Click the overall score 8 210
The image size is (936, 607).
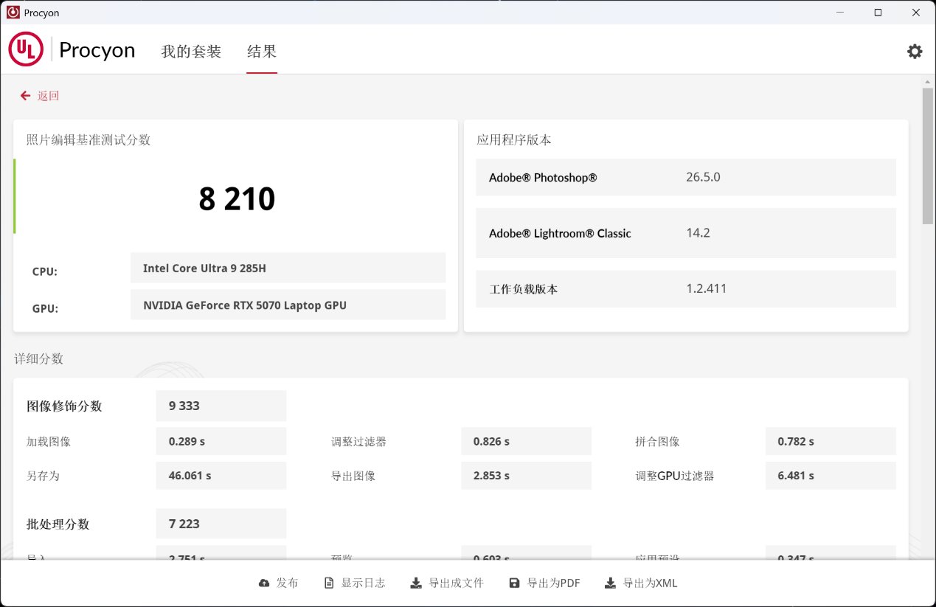click(x=237, y=198)
